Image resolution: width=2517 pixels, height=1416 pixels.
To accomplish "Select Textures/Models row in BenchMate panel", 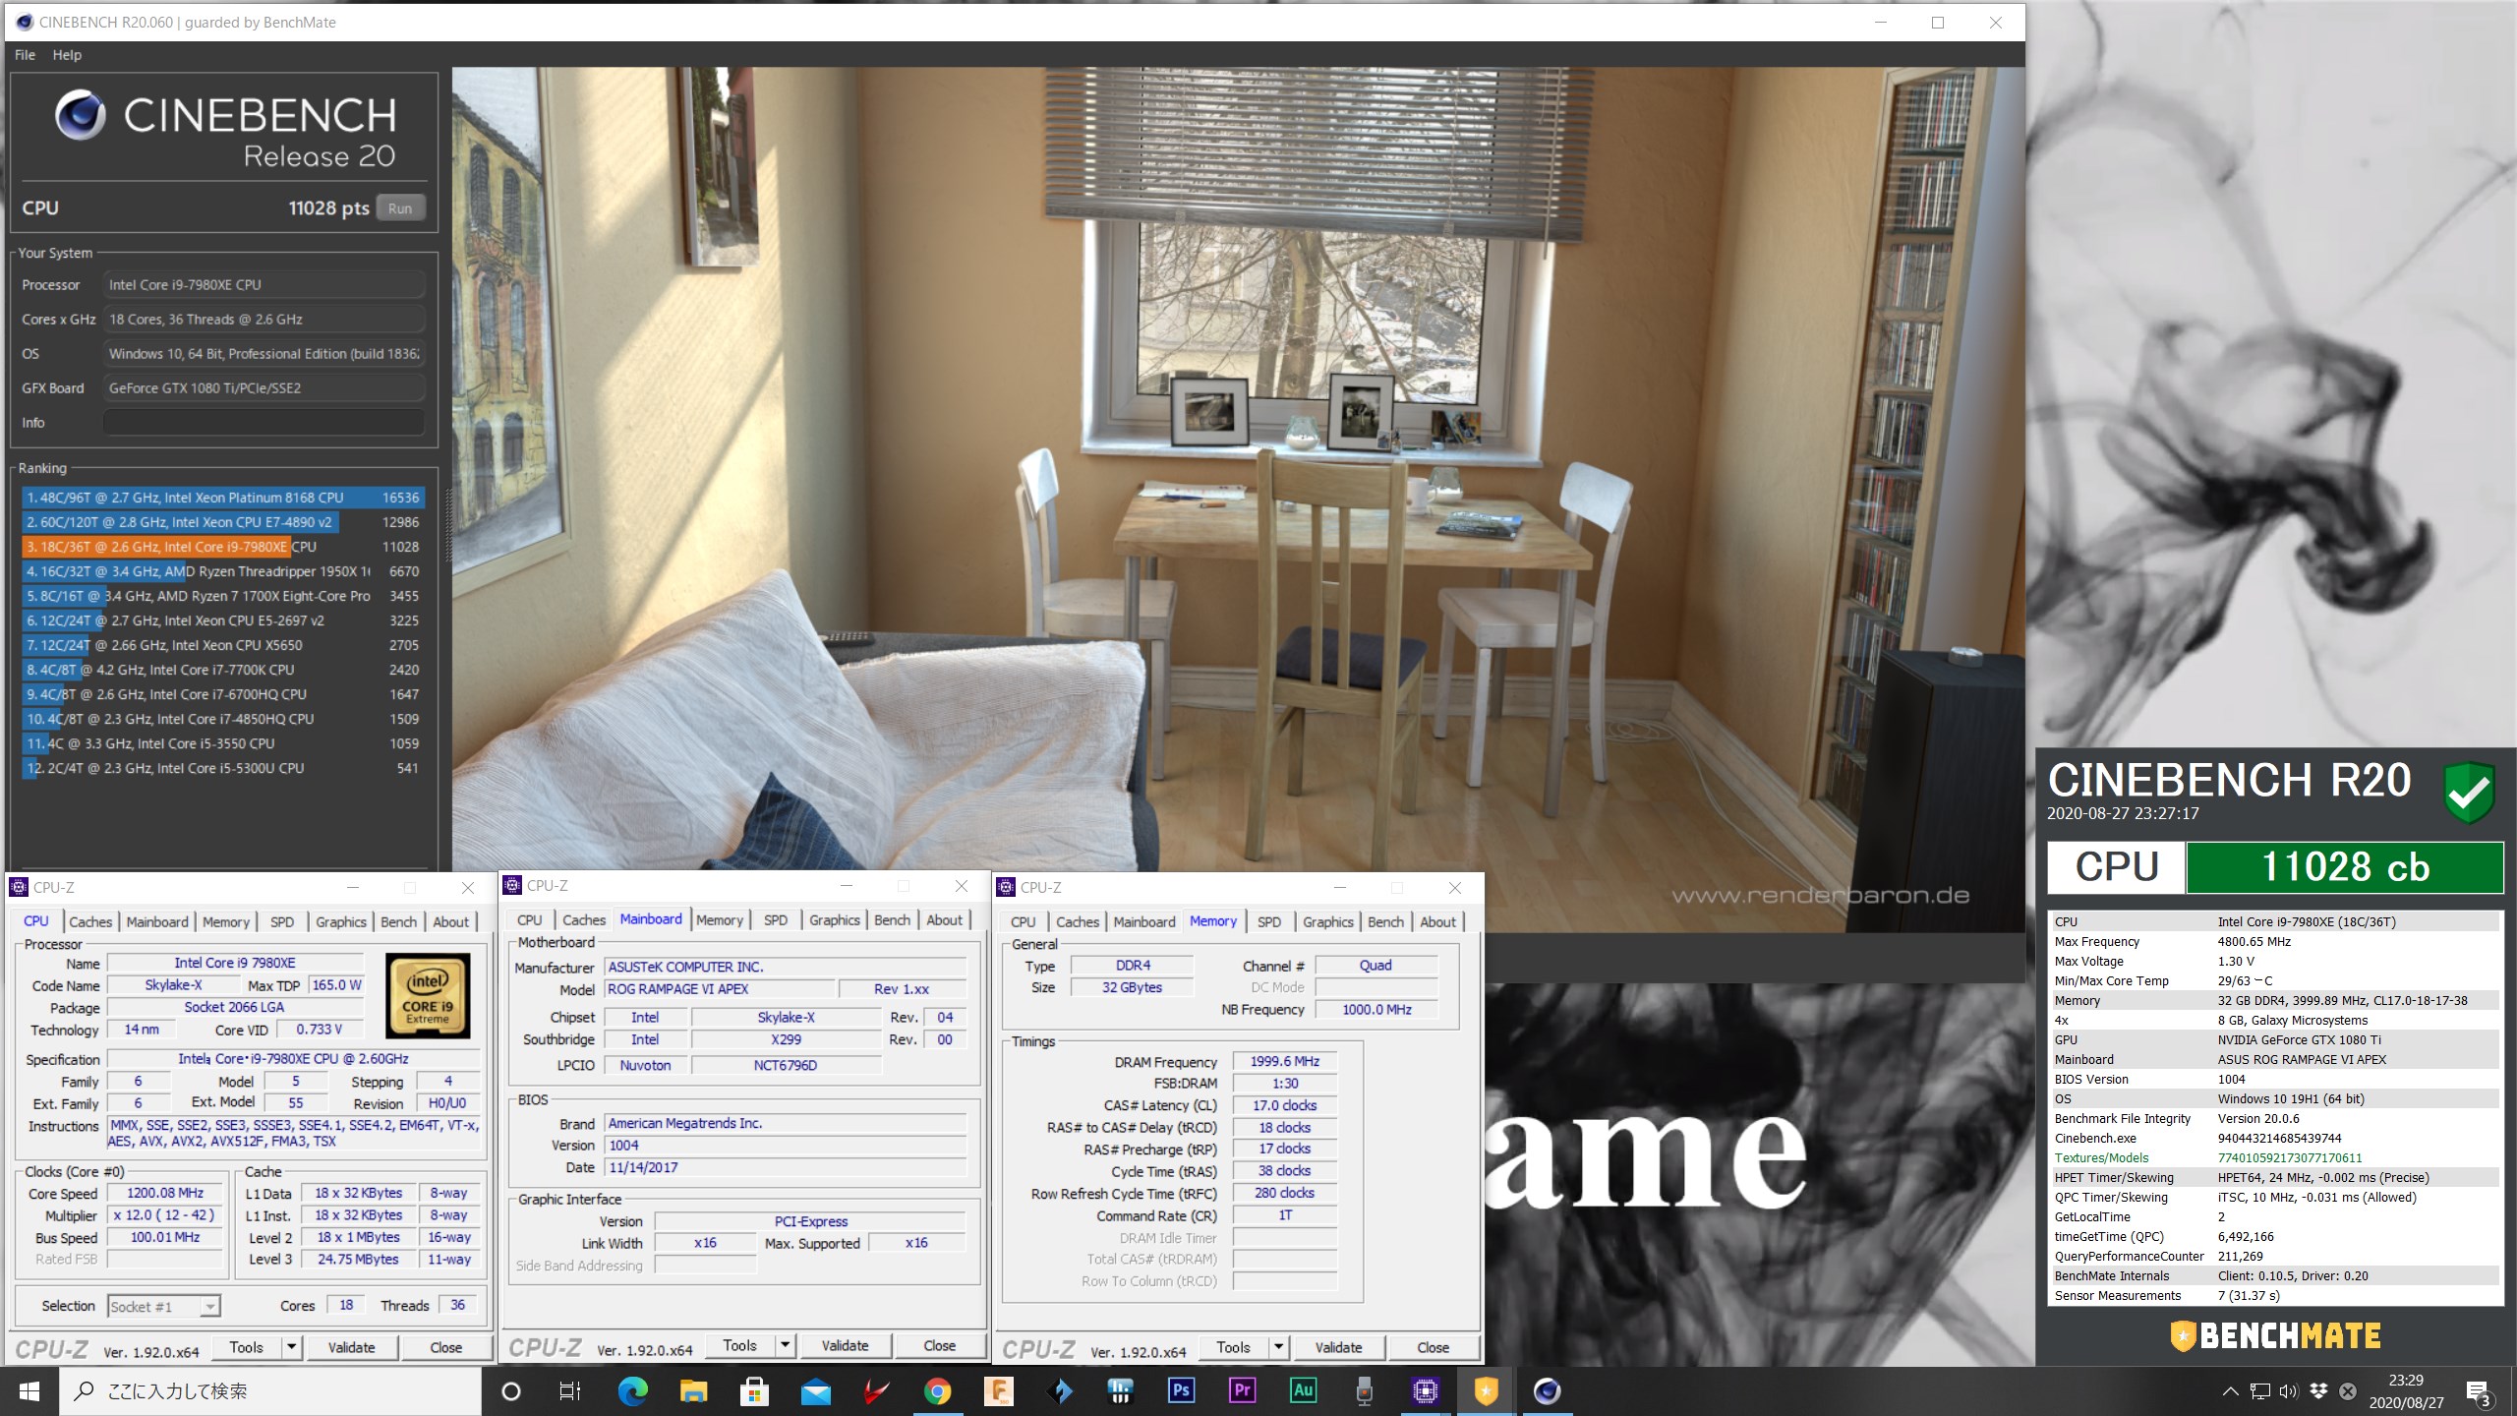I will 2274,1157.
